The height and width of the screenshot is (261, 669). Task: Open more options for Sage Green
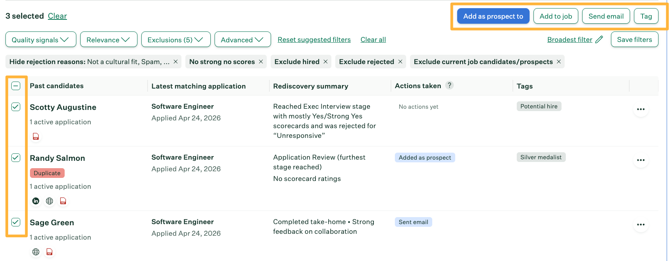(x=641, y=224)
